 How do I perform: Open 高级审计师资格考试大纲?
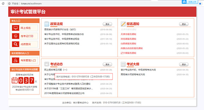(x=133, y=75)
